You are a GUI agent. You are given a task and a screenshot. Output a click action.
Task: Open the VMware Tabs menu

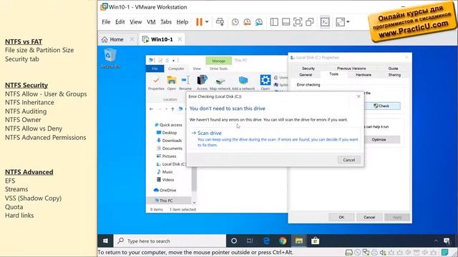[166, 22]
